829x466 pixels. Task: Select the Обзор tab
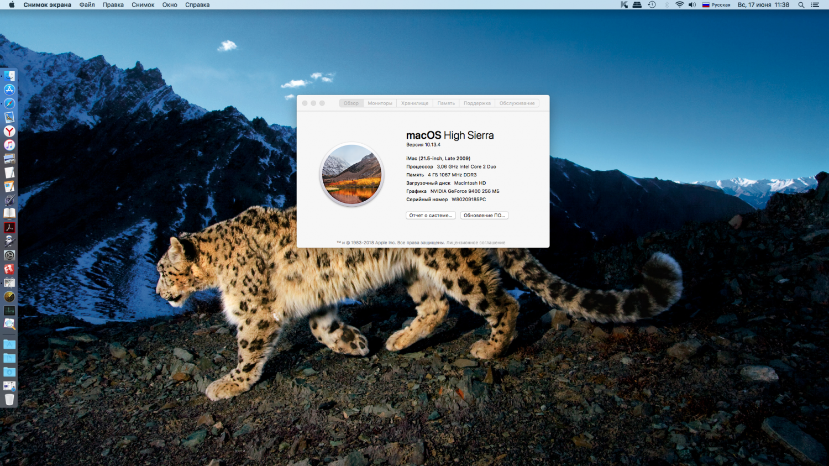pos(351,103)
